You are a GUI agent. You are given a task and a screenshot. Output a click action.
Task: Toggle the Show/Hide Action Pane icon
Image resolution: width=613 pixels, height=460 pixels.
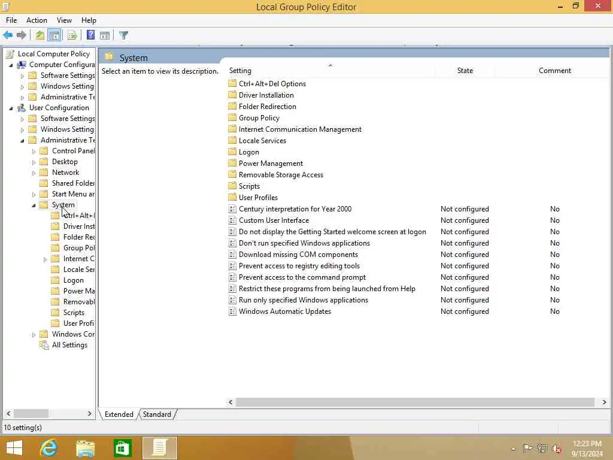(x=105, y=35)
